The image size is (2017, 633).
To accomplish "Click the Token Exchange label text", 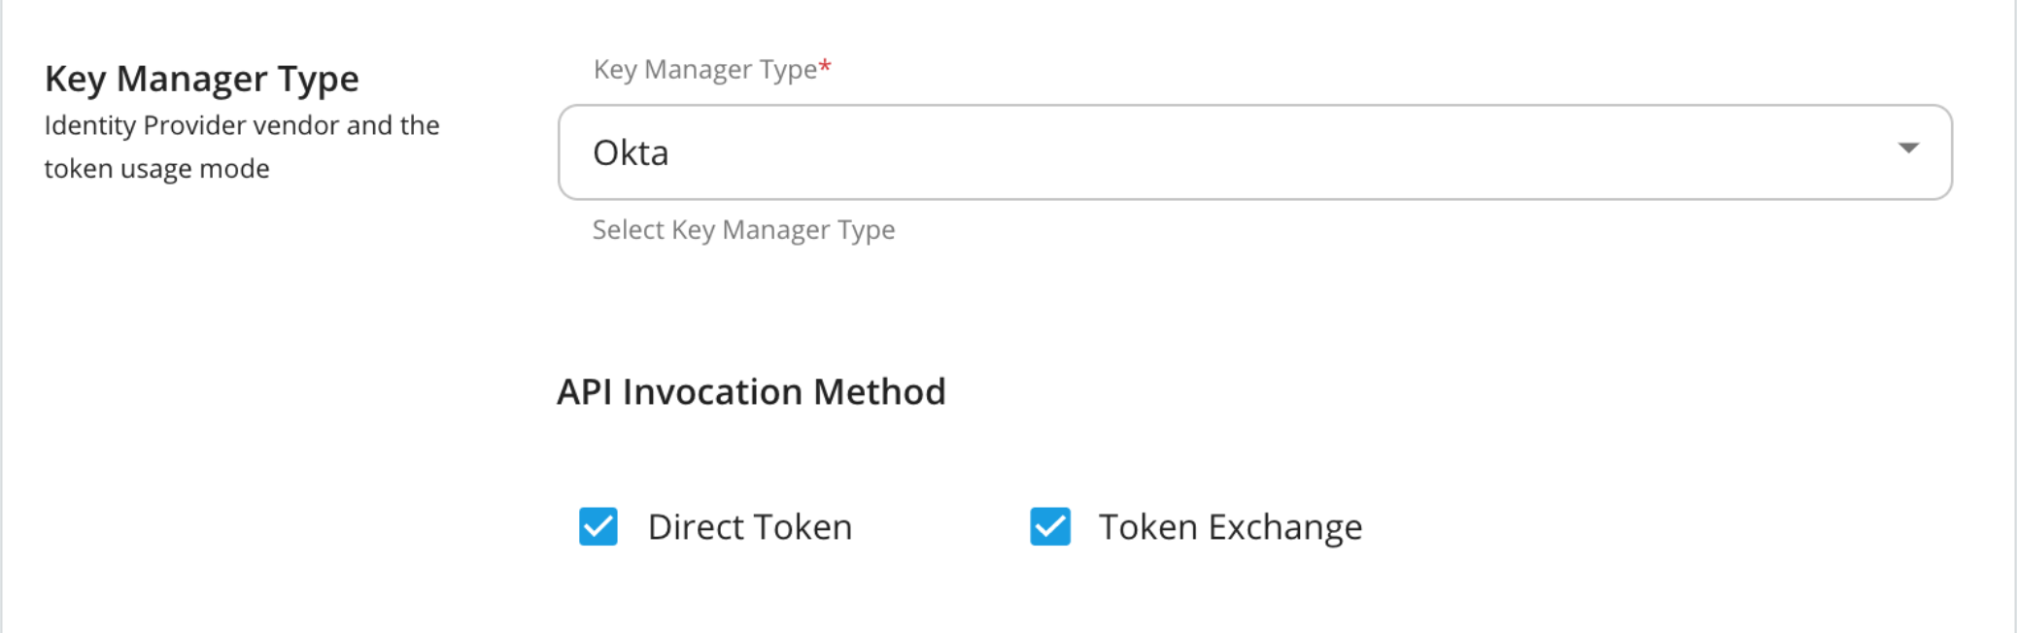I will (x=1228, y=527).
